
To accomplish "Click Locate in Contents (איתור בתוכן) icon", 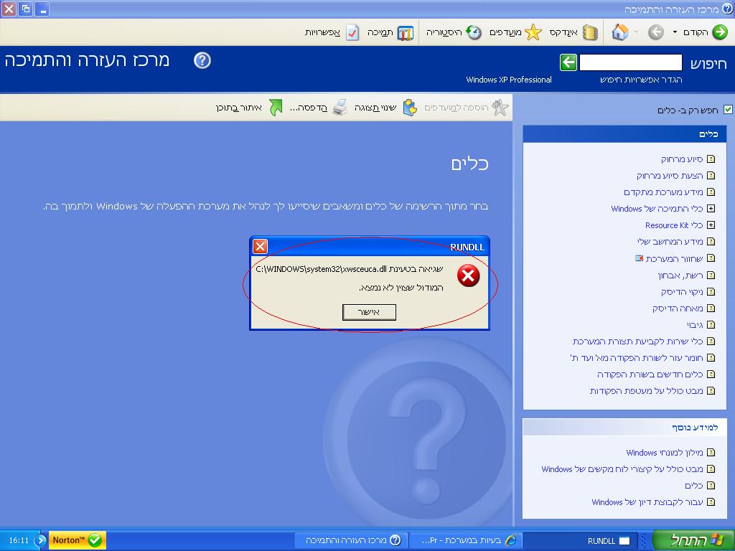I will tap(276, 108).
